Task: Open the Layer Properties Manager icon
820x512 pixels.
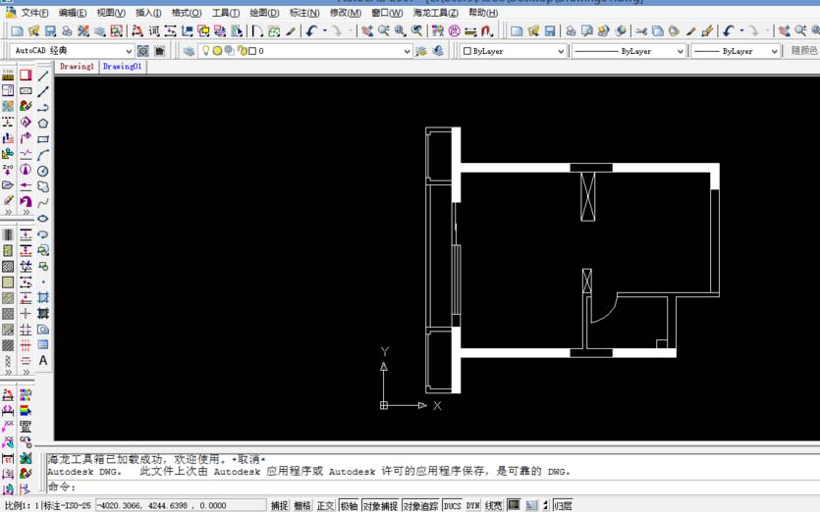Action: (x=189, y=51)
